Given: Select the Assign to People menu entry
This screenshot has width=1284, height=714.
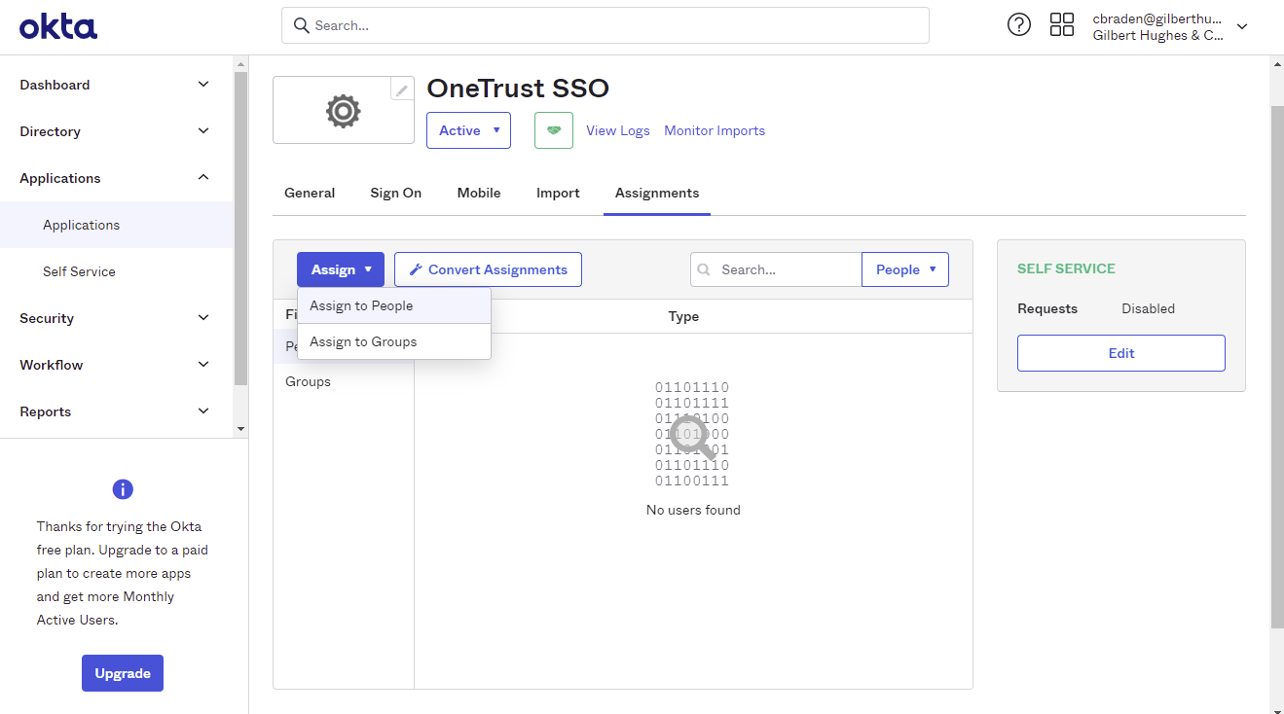Looking at the screenshot, I should tap(360, 304).
